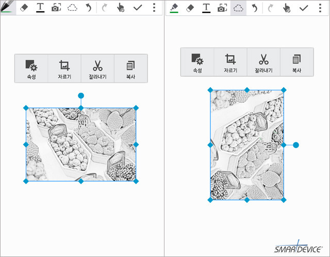Select the pen tool in left screen
Viewport: 330px width, 257px height.
8,7
